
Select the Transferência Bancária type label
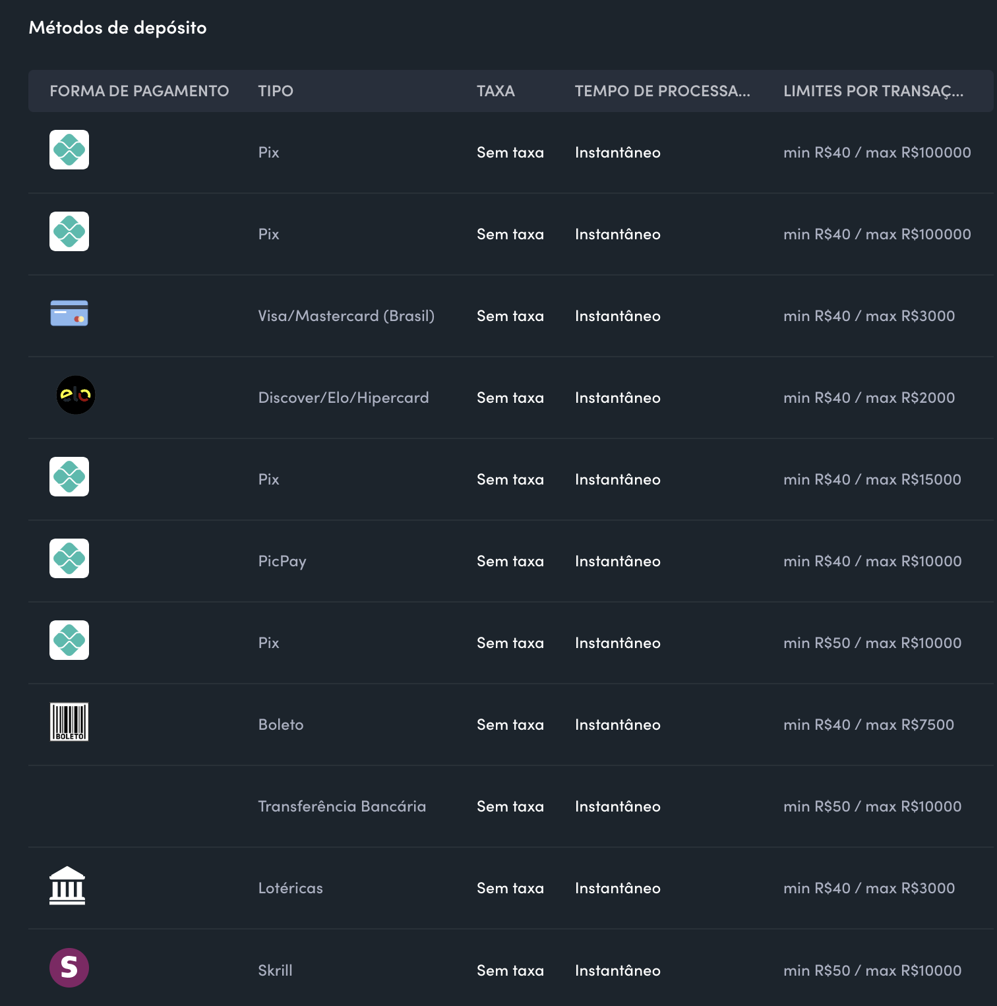coord(342,806)
